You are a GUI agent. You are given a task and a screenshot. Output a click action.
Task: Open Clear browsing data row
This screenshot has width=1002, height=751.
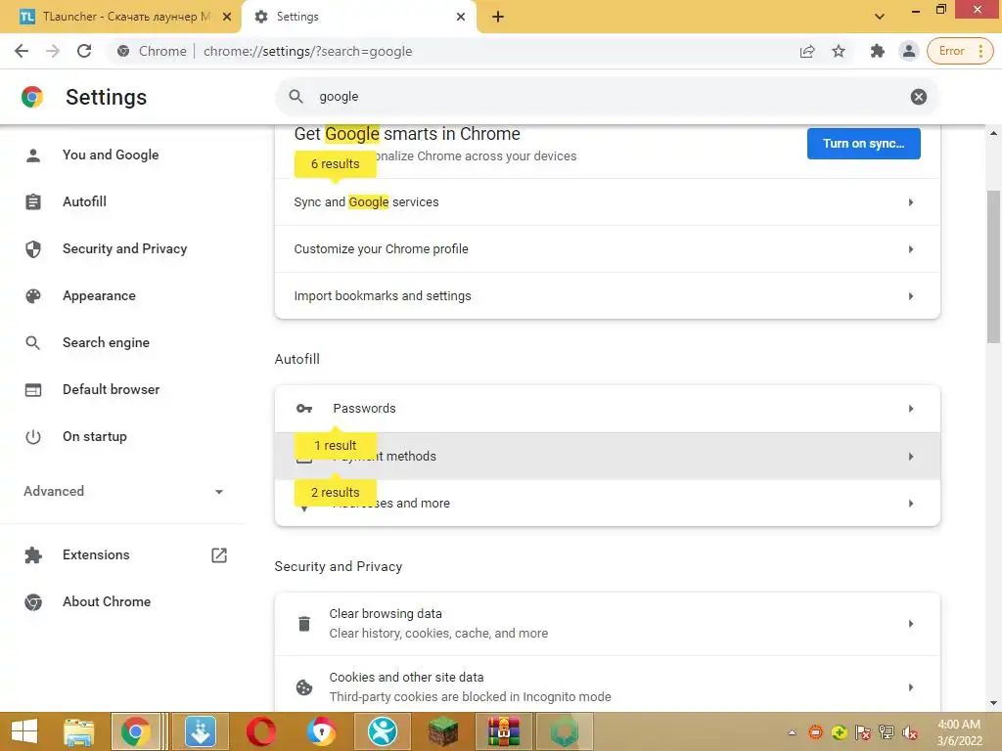[607, 624]
